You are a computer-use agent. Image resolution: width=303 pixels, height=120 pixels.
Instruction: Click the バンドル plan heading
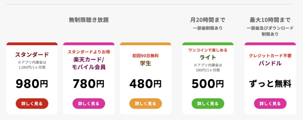270,63
